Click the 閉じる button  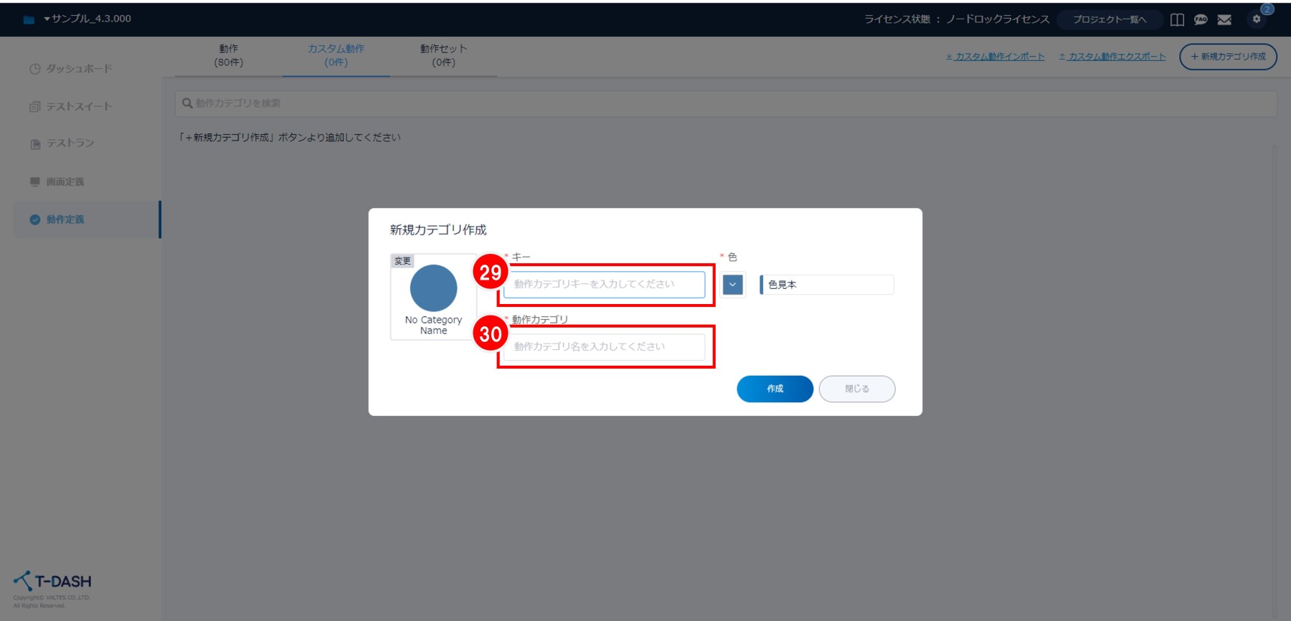tap(856, 389)
